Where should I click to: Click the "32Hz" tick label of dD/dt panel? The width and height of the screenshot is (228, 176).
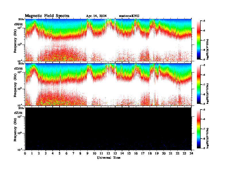pos(21,64)
